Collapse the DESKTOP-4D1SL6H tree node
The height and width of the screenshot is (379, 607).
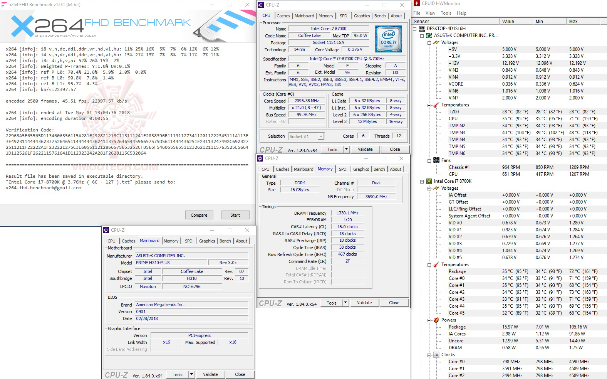click(415, 29)
